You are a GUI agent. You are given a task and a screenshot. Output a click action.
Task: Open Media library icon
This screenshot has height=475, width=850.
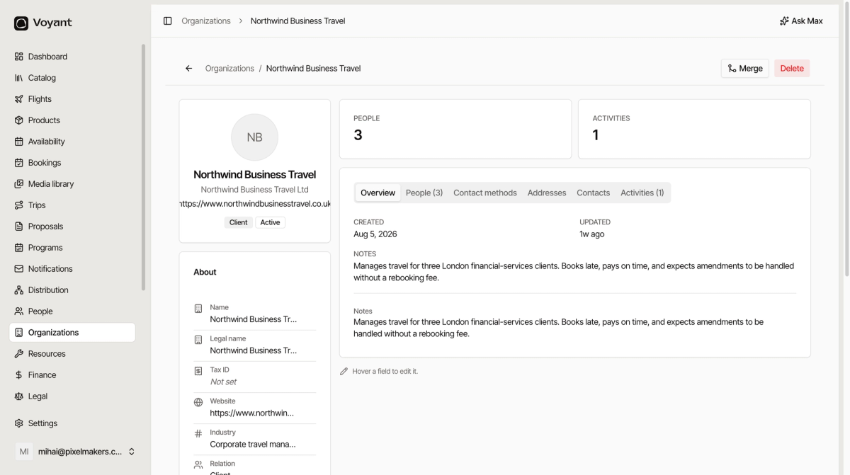pyautogui.click(x=19, y=184)
